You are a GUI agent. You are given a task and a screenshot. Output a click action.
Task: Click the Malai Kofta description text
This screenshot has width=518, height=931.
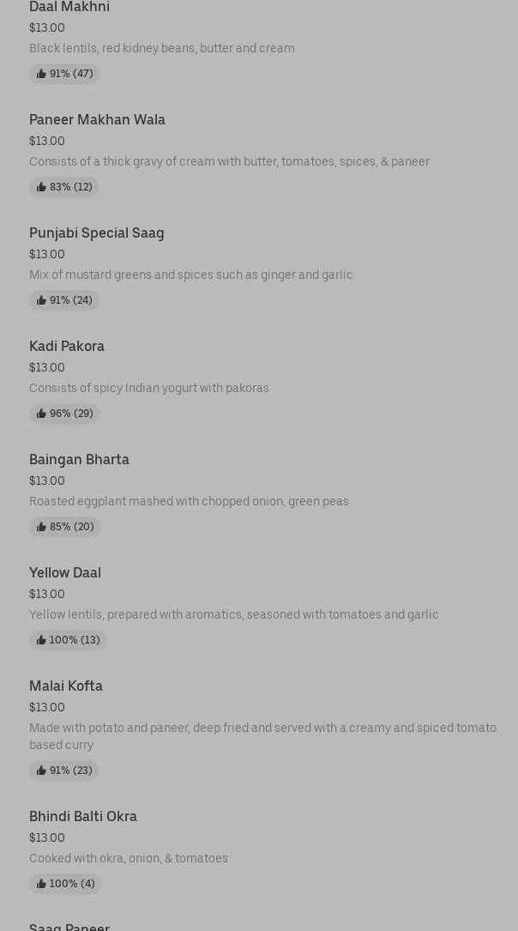pos(262,736)
